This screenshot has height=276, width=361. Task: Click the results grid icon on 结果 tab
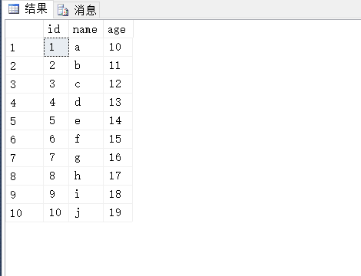click(14, 9)
